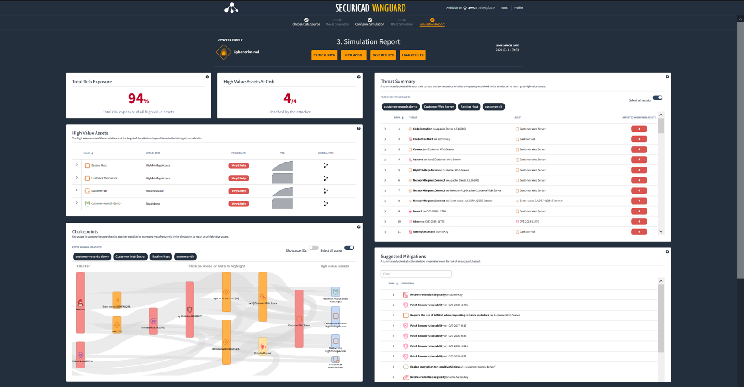Toggle customer-records-demo filter in Threat Summary
The height and width of the screenshot is (387, 744).
[401, 107]
